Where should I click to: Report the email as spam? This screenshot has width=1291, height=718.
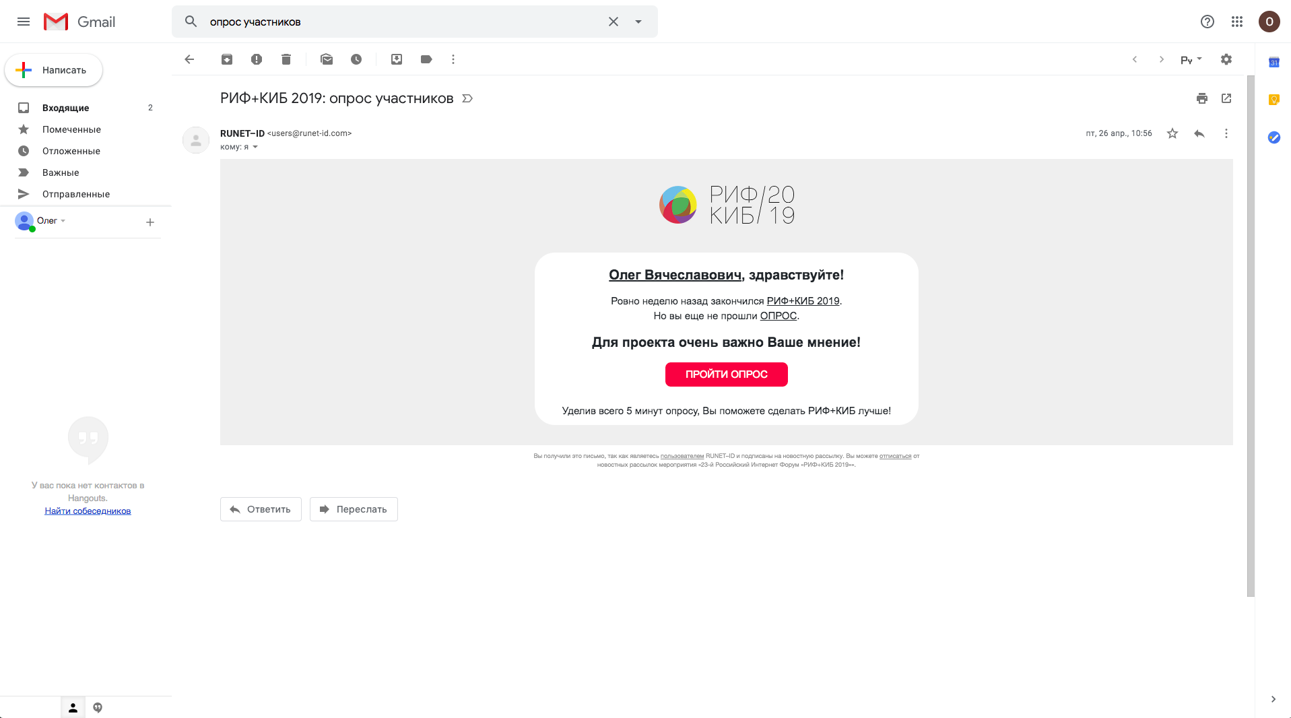pos(257,59)
